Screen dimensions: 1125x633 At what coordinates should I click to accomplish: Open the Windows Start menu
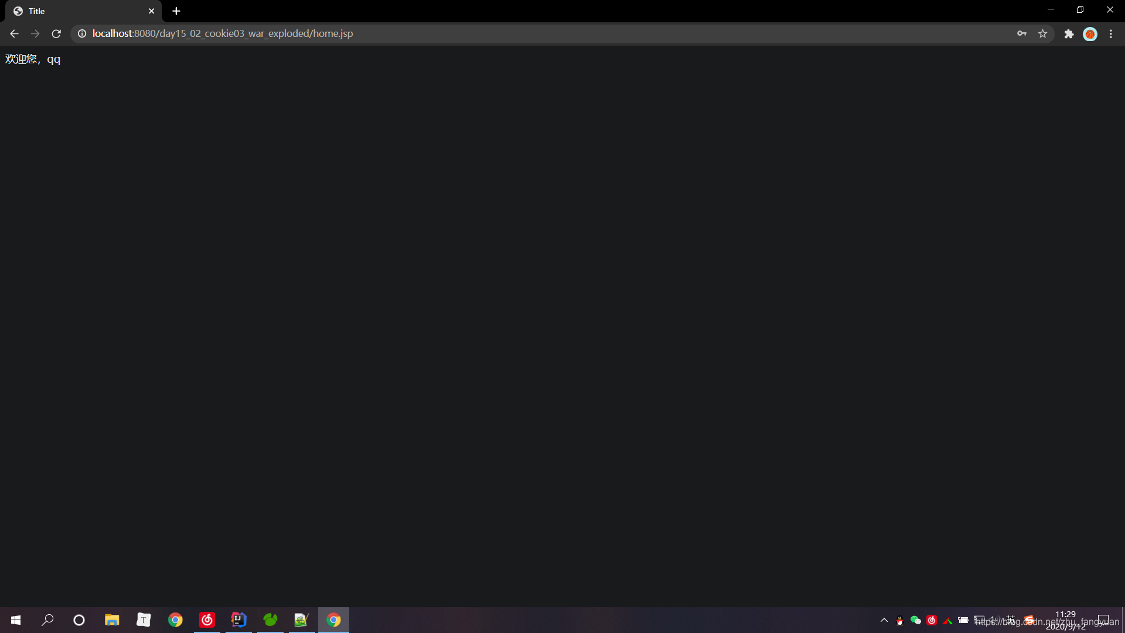click(x=16, y=620)
